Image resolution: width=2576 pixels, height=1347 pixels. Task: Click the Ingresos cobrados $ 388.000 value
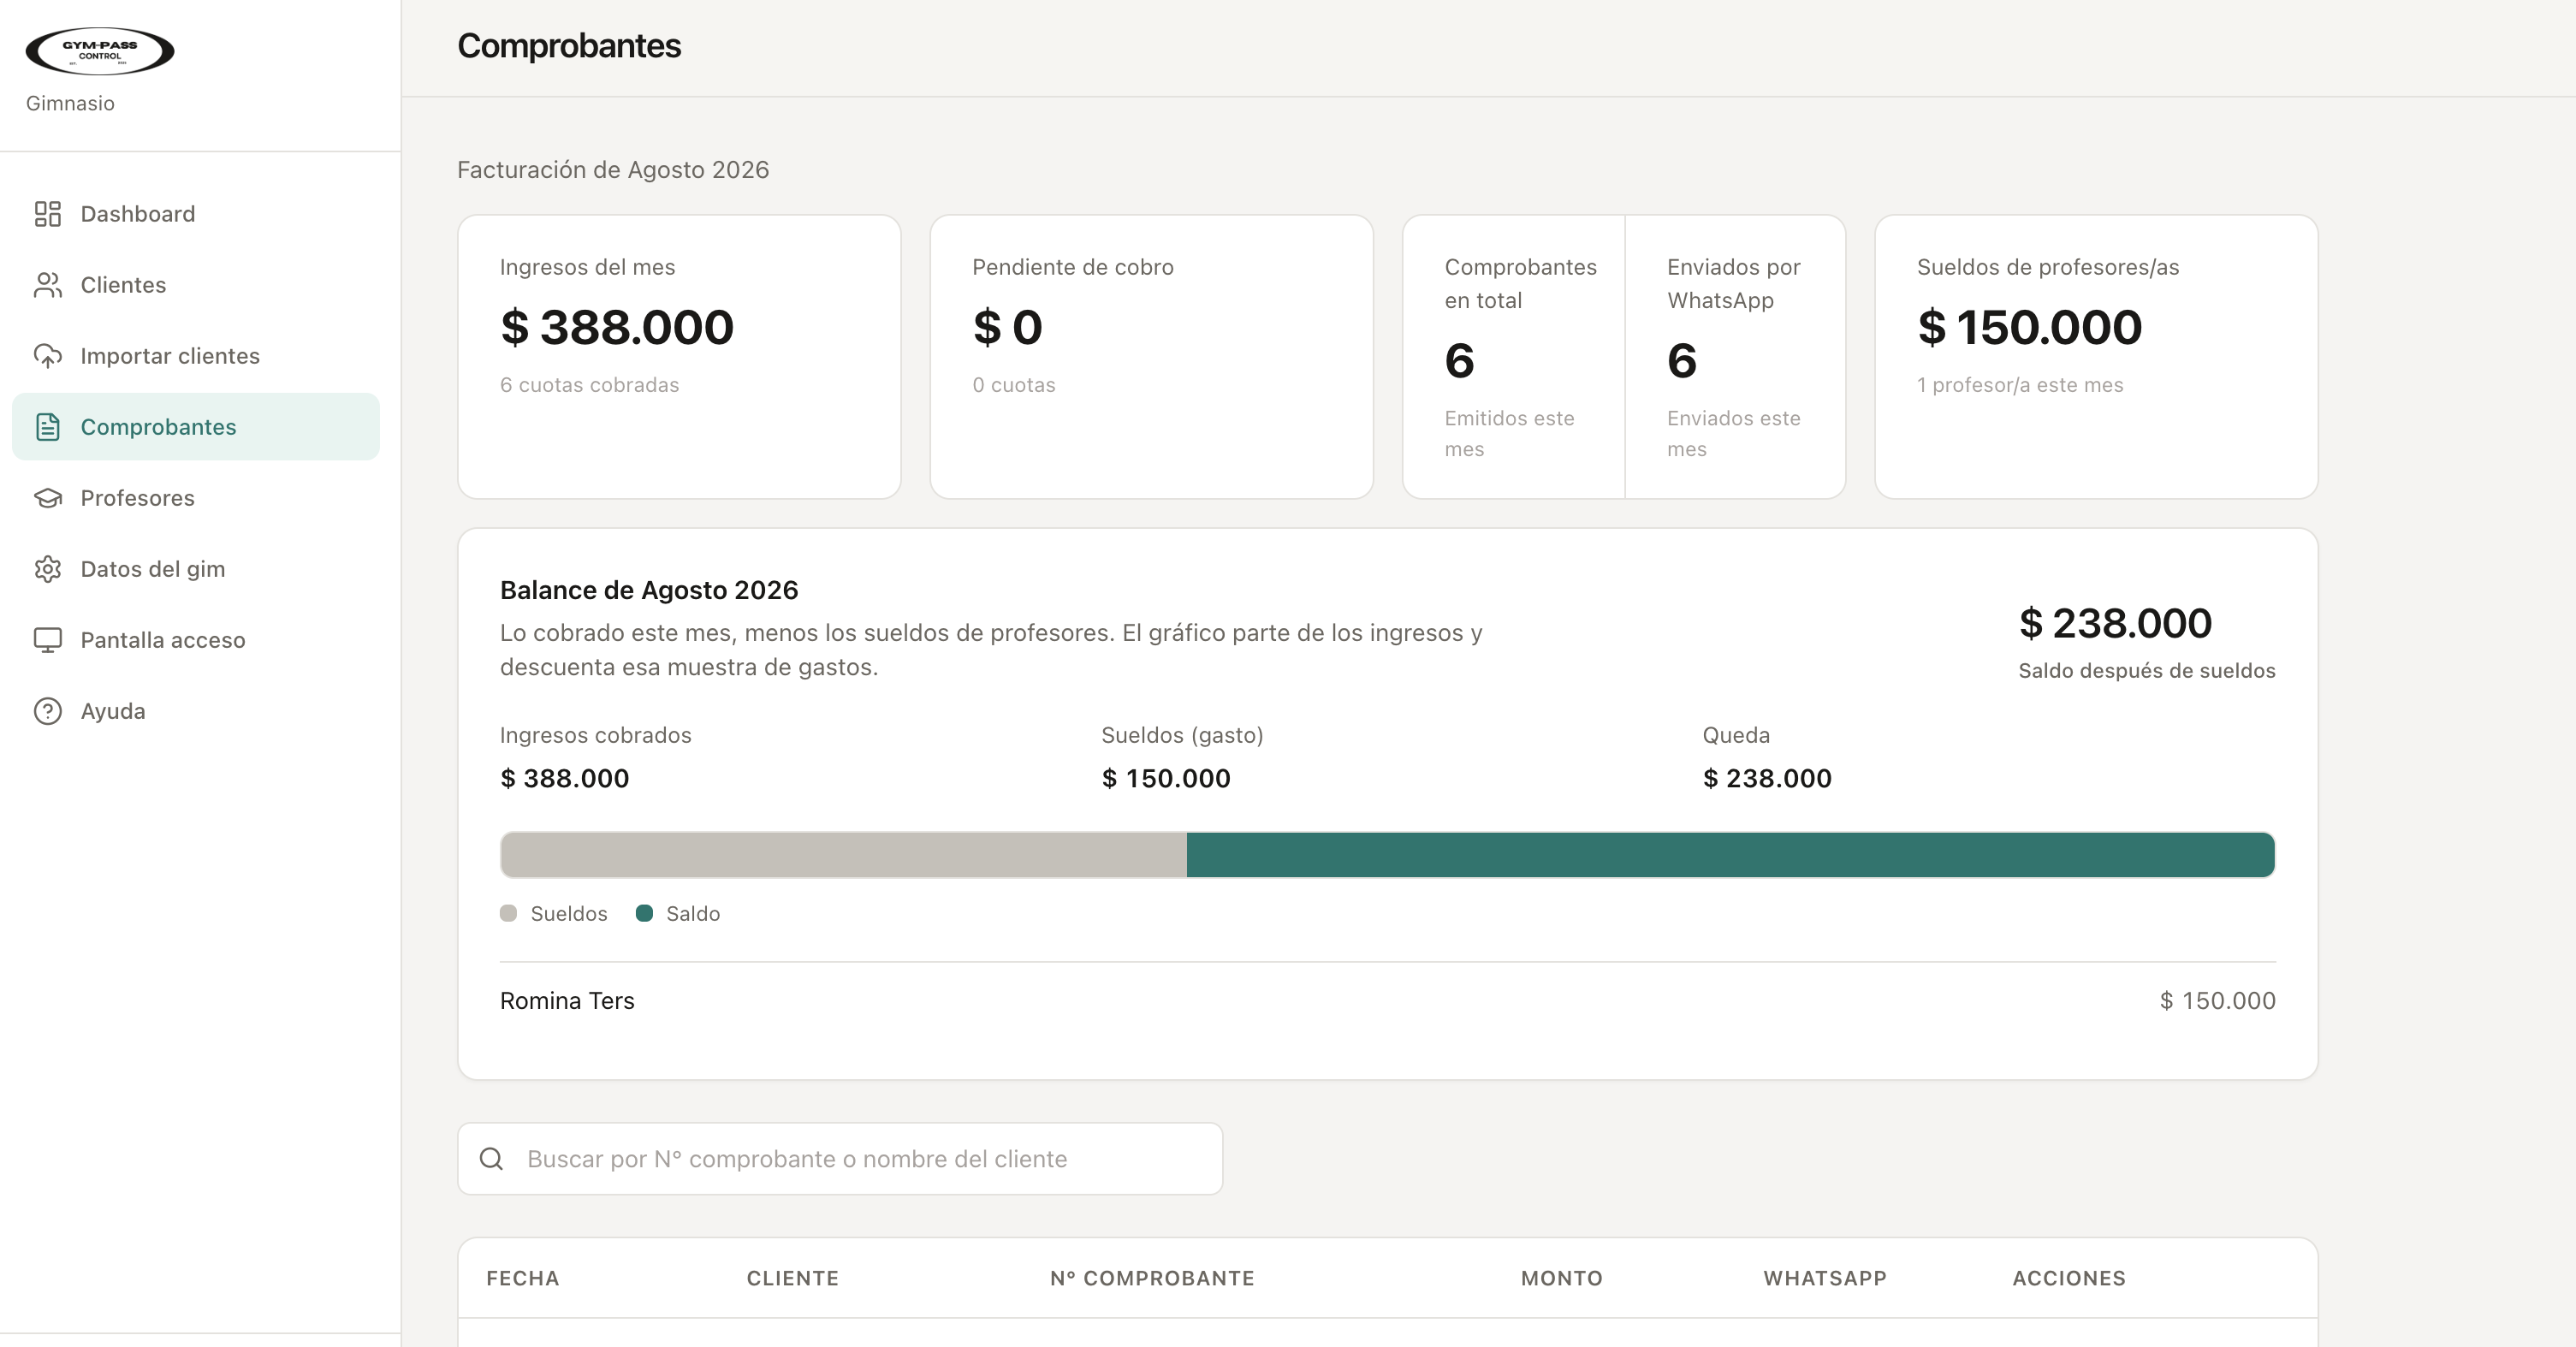pyautogui.click(x=564, y=779)
